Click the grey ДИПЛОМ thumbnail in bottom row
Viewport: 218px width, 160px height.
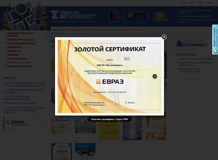[62, 152]
